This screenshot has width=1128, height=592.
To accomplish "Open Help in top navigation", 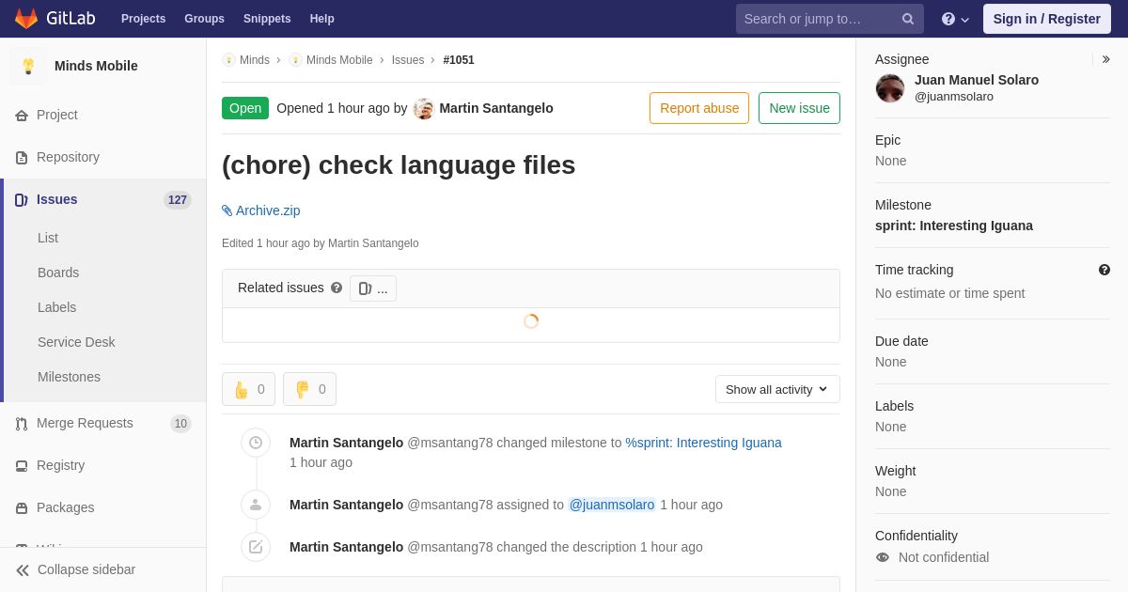I will point(322,19).
